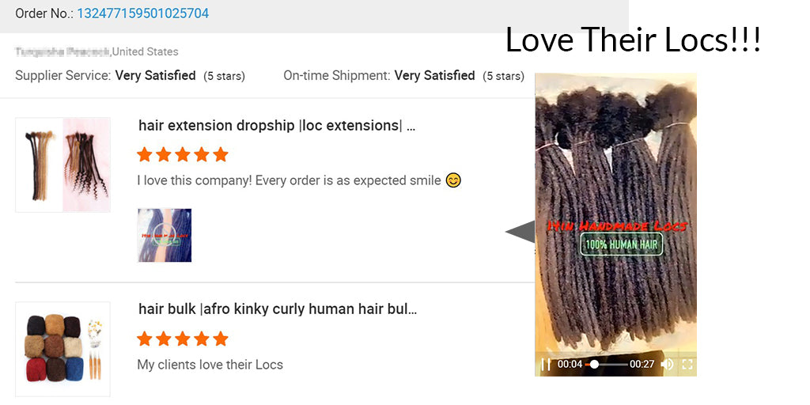Click the video's 00:27 duration label
This screenshot has width=810, height=405.
pos(642,365)
